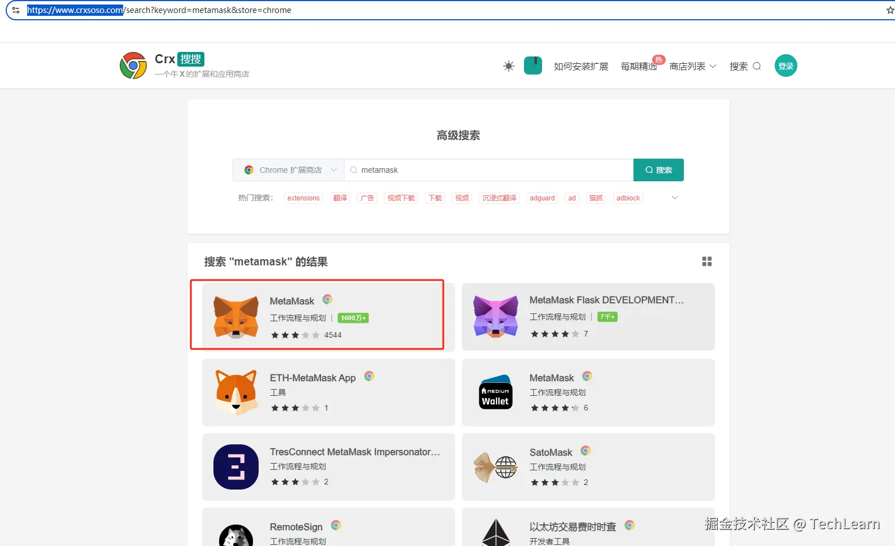Click 搜索 in the top navigation

(x=745, y=67)
